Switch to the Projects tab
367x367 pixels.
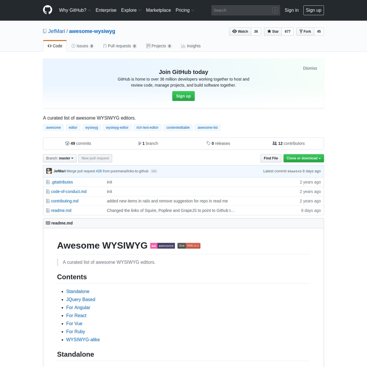159,46
